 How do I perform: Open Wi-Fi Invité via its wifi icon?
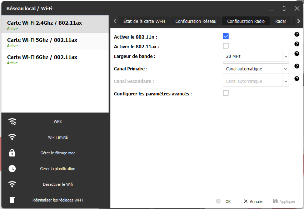coord(12,137)
